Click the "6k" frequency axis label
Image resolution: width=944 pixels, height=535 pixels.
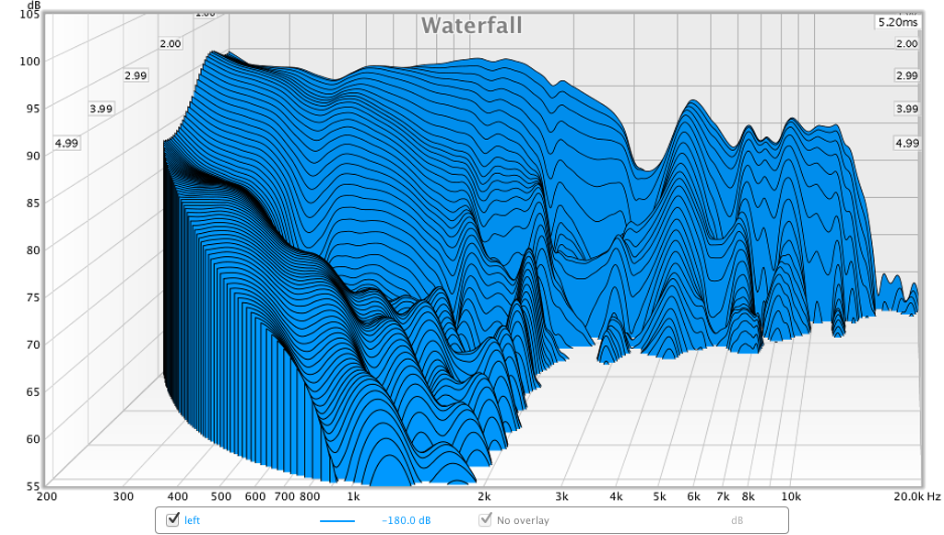pos(693,496)
